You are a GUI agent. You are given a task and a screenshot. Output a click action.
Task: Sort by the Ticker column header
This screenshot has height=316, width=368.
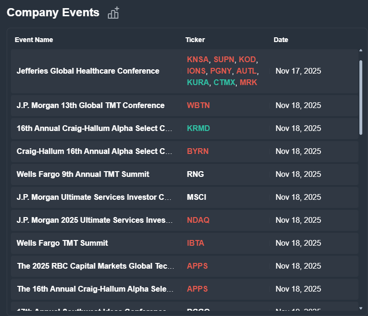(195, 40)
